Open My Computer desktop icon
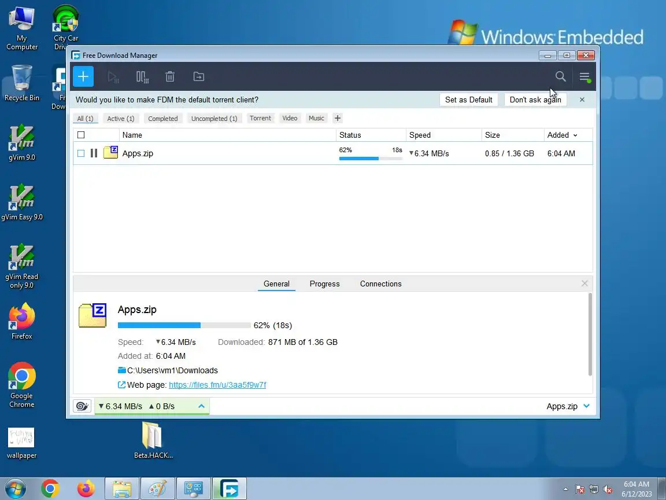 coord(21,28)
